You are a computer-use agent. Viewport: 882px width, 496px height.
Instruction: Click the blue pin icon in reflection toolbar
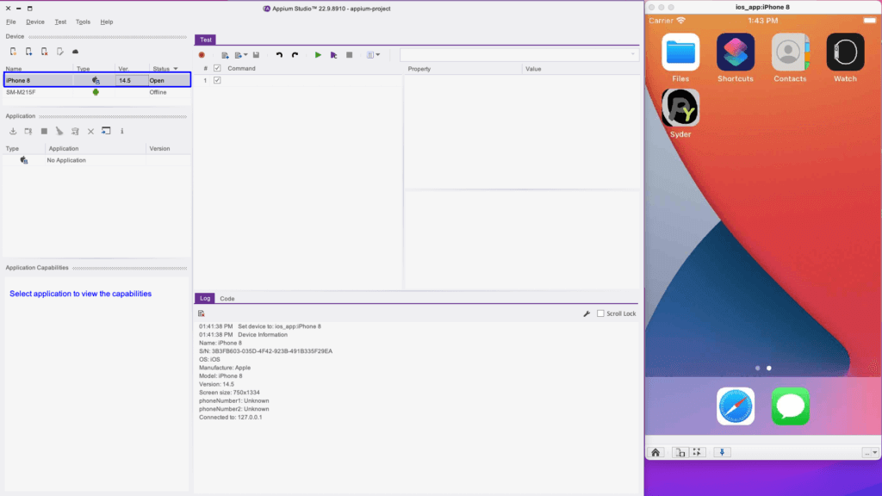coord(722,452)
